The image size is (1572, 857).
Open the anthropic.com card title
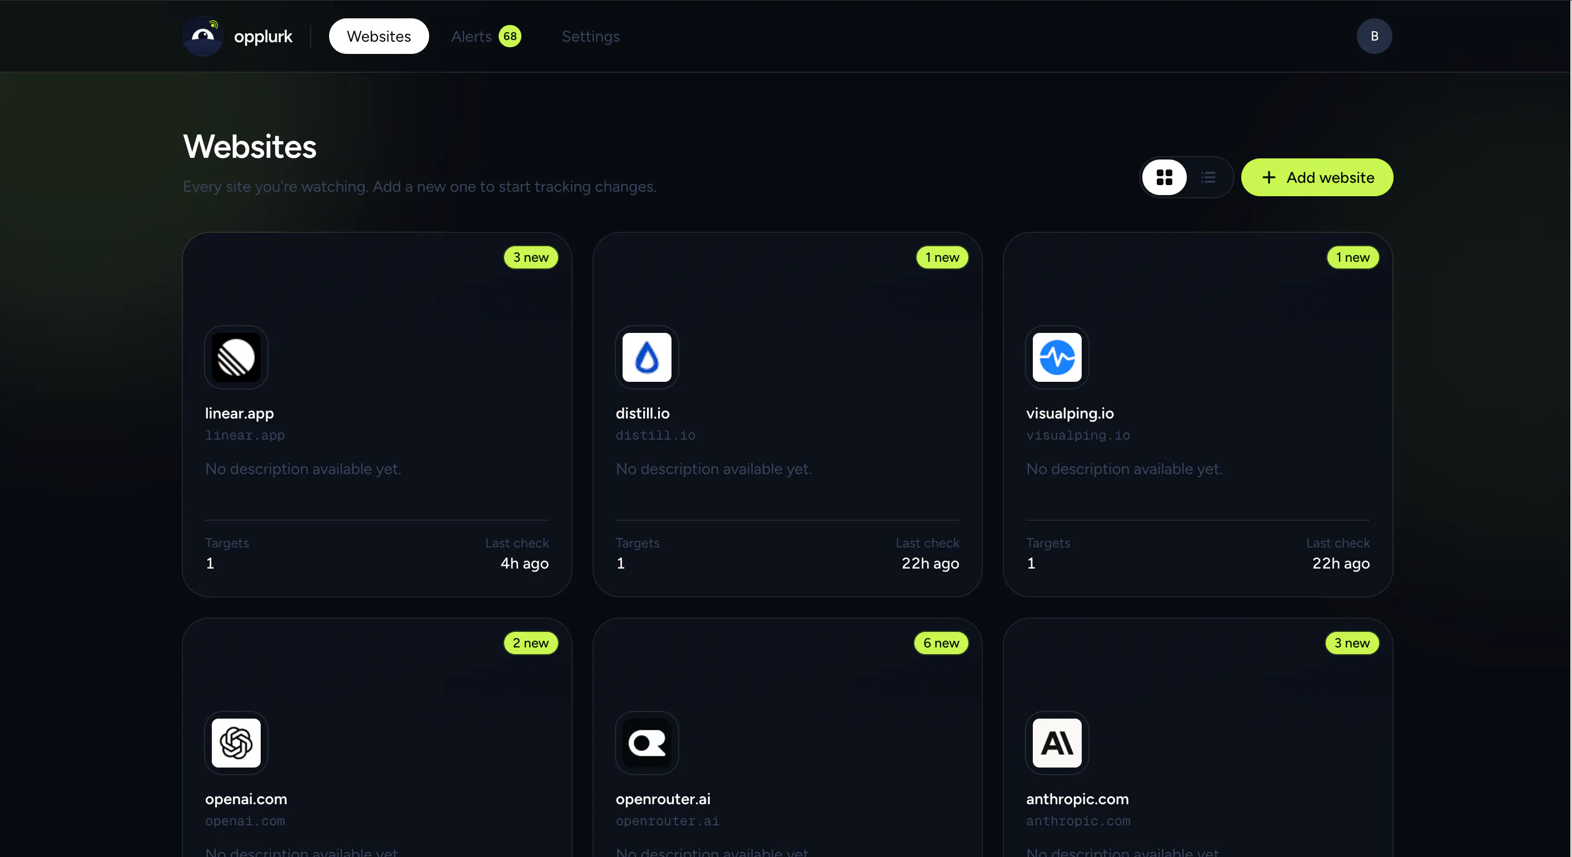(x=1077, y=799)
